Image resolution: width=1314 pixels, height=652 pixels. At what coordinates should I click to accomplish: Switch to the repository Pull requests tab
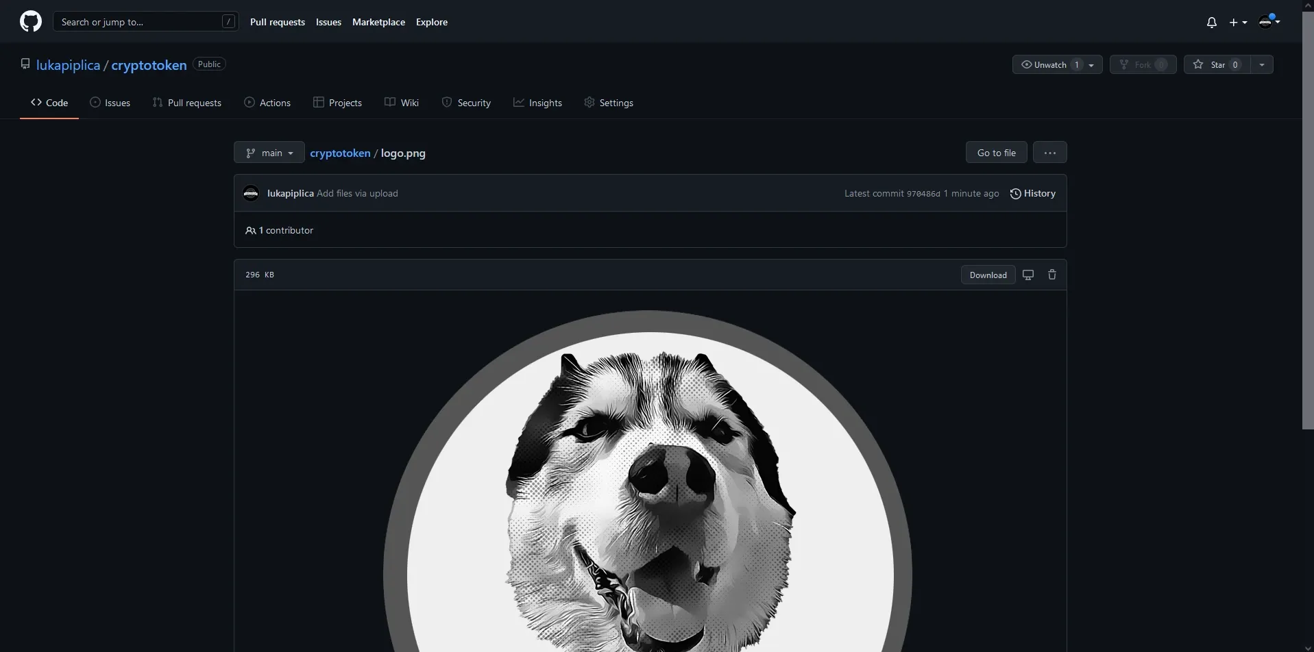coord(187,103)
